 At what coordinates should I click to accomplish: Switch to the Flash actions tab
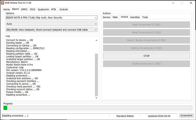pos(115,17)
